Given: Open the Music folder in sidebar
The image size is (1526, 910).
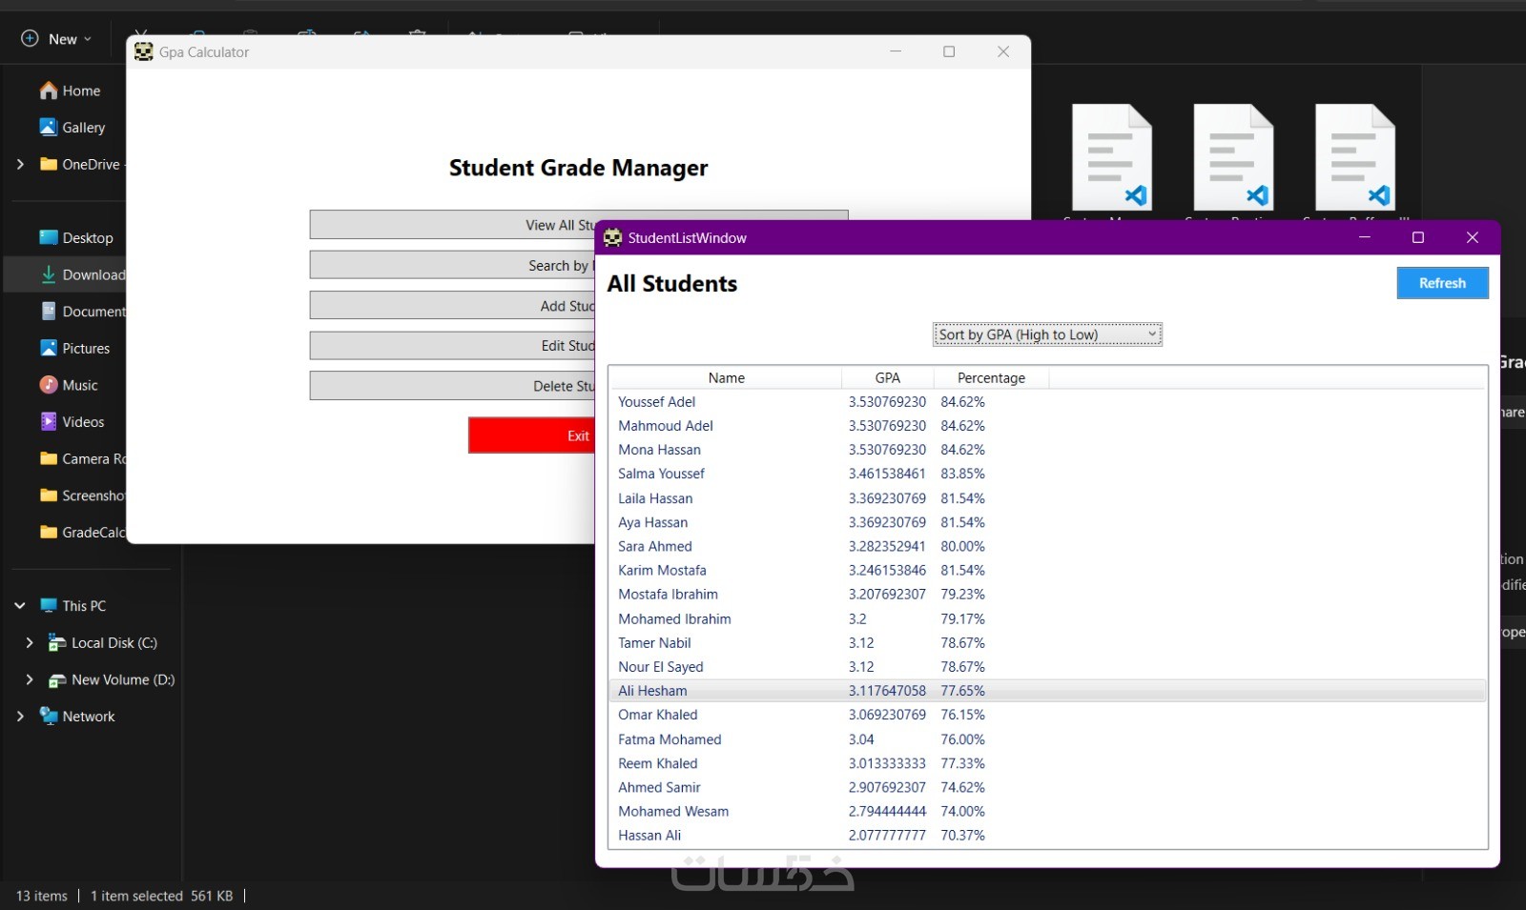Looking at the screenshot, I should point(69,385).
